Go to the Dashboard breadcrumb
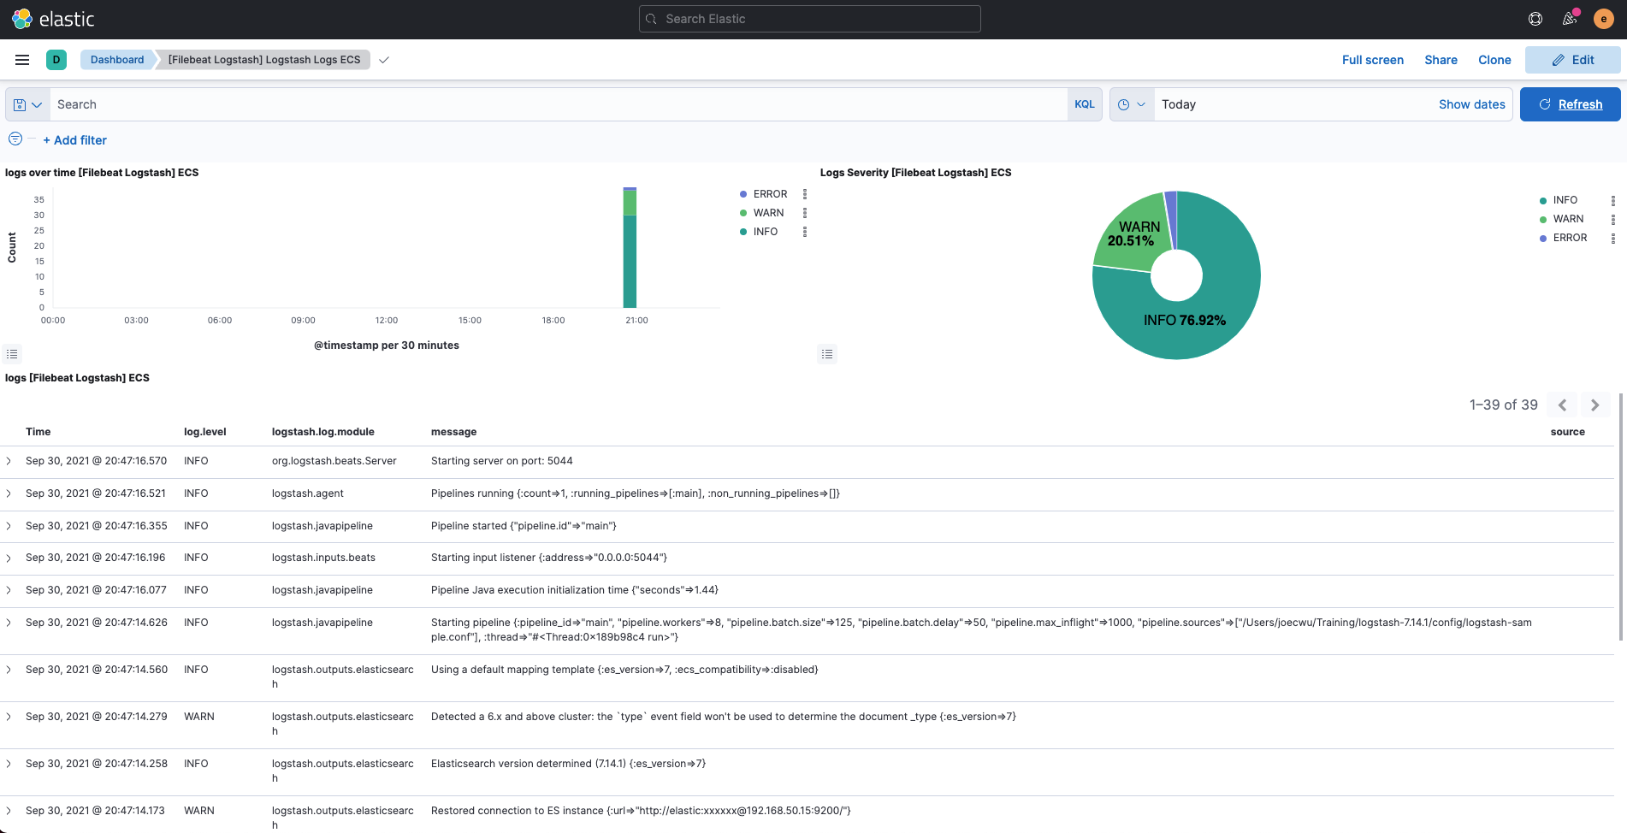 point(117,60)
